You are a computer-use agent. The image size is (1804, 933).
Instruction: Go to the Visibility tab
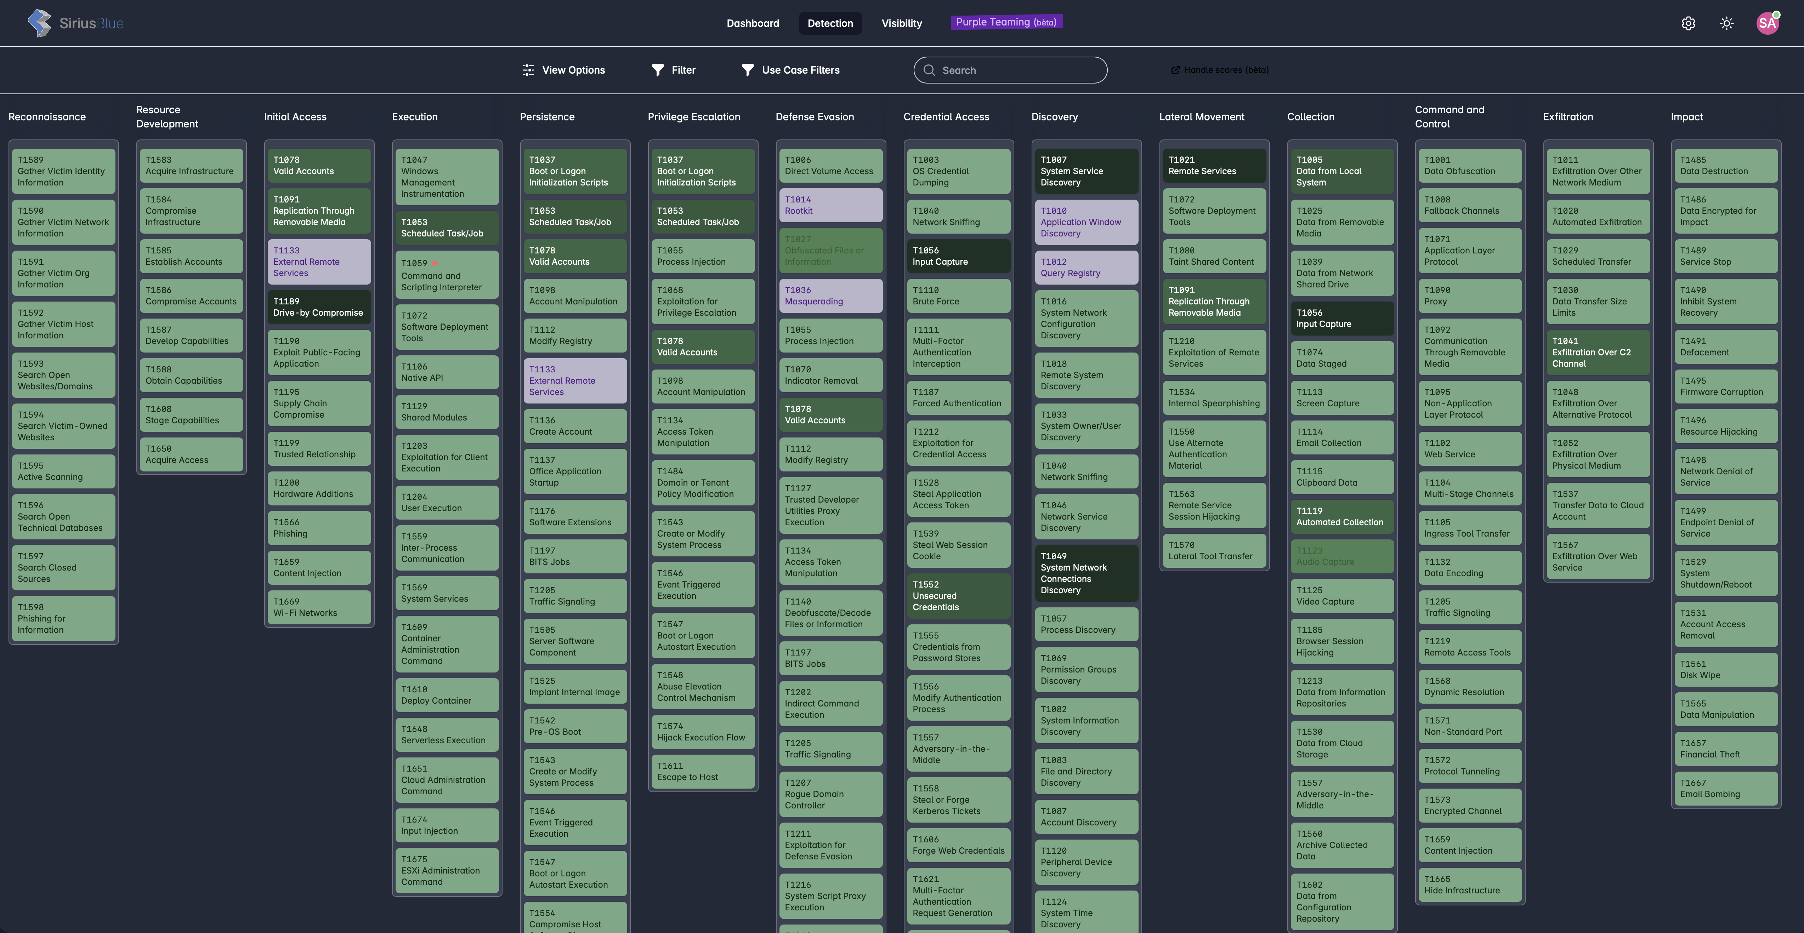[x=901, y=23]
